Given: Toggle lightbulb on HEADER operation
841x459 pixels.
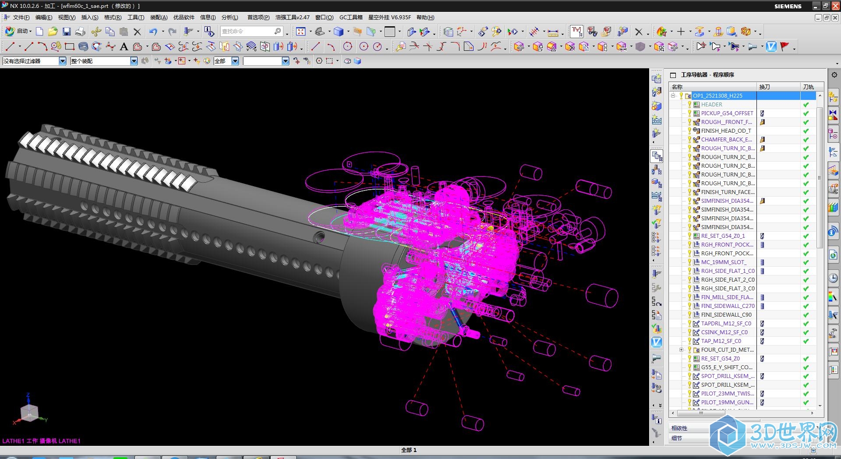Looking at the screenshot, I should tap(689, 104).
